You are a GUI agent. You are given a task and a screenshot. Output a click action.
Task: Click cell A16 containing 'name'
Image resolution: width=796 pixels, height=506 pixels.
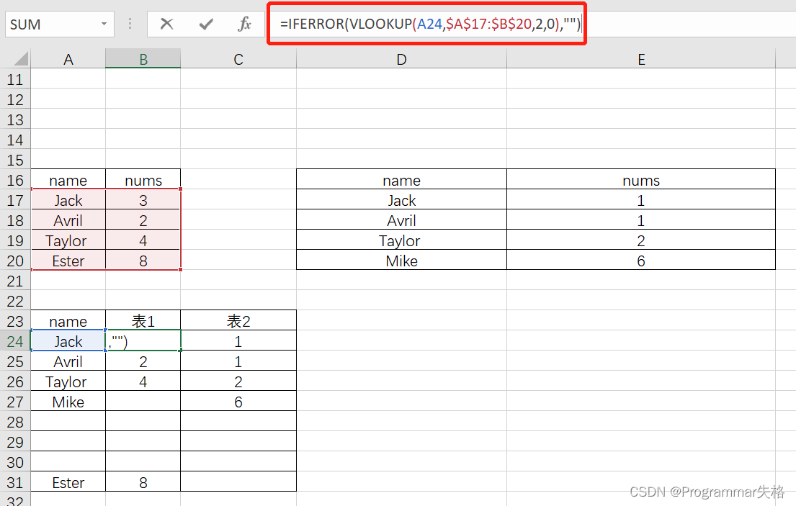68,180
